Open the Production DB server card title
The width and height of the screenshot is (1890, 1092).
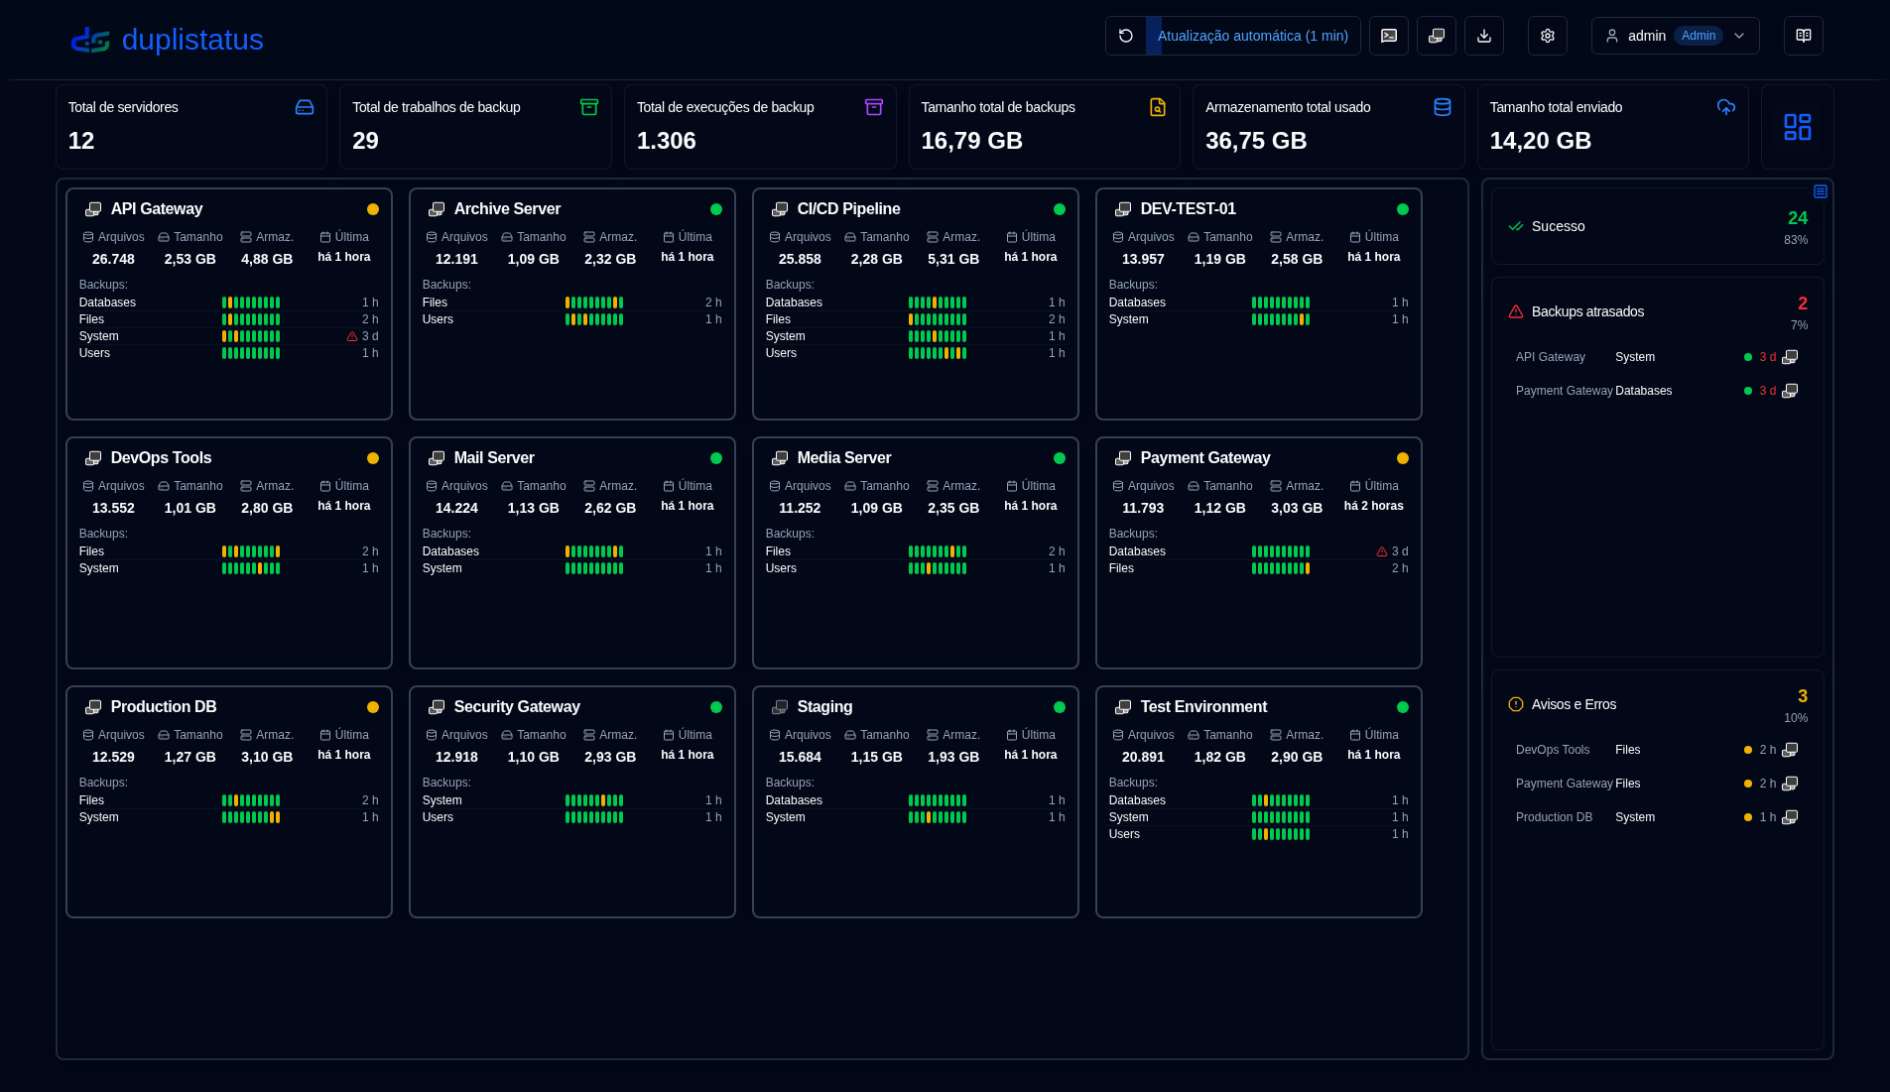tap(164, 706)
